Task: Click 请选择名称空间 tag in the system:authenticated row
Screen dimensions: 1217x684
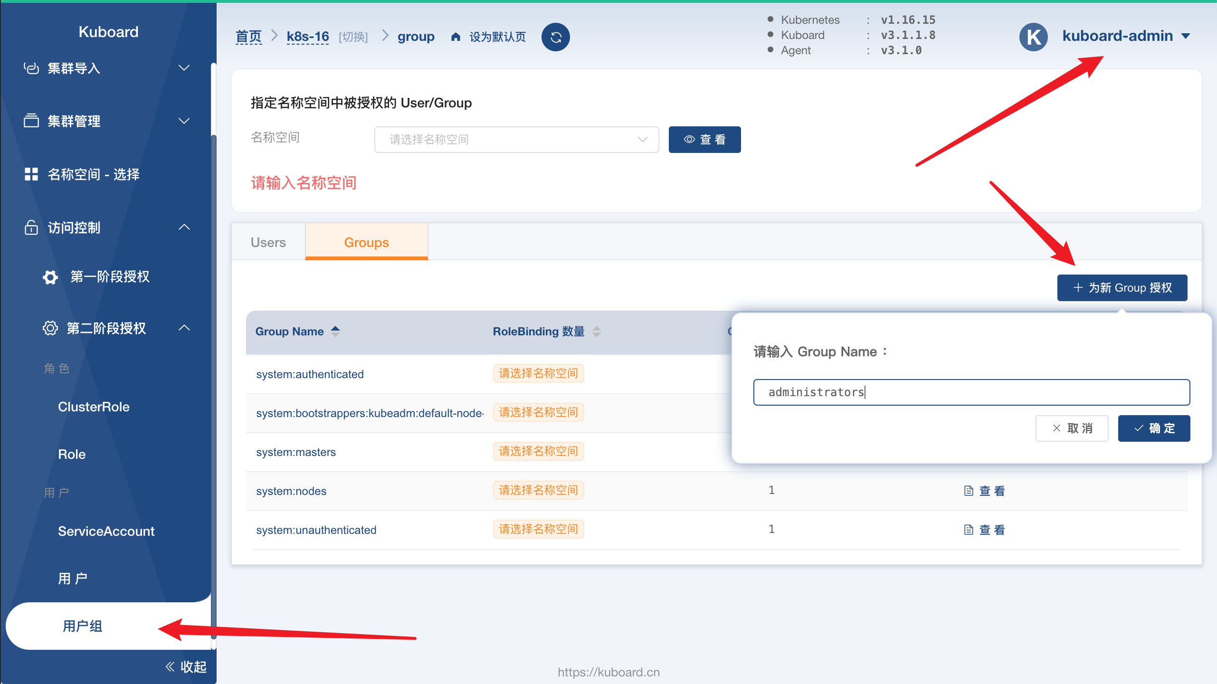Action: pos(538,373)
